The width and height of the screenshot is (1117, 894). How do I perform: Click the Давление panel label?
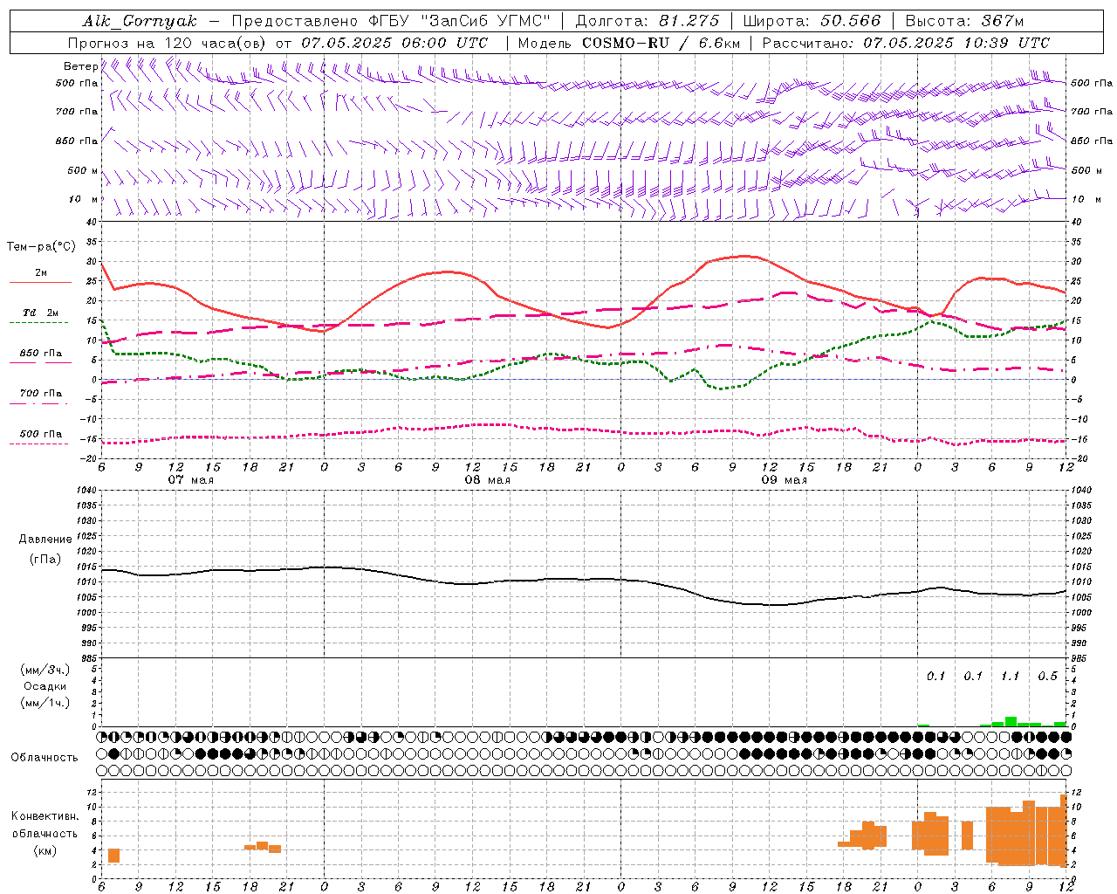pos(45,539)
